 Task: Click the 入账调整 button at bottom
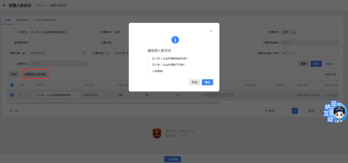[x=172, y=159]
